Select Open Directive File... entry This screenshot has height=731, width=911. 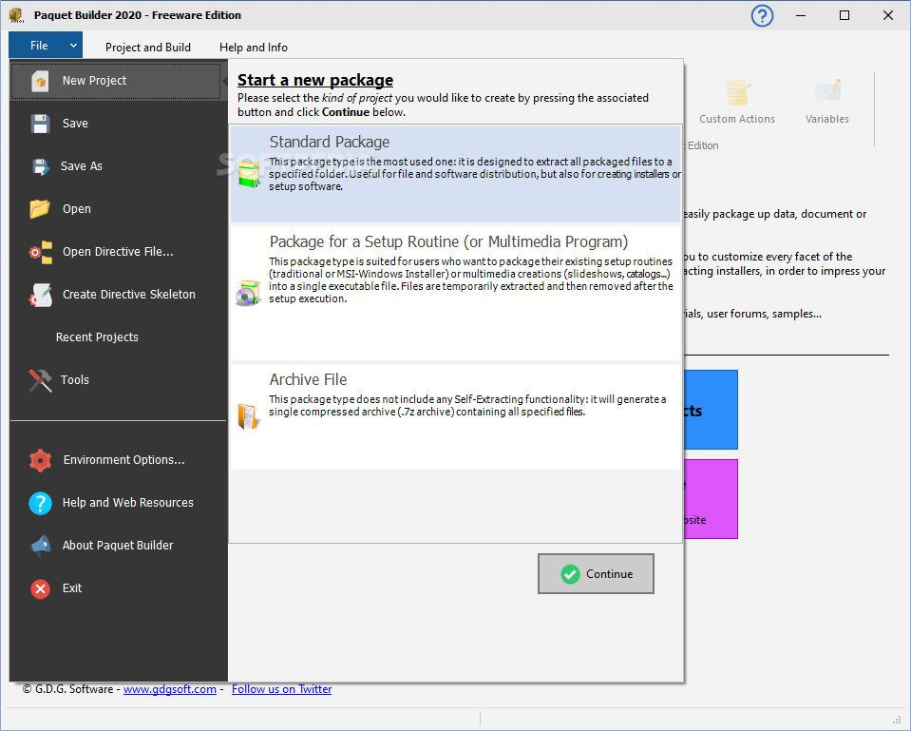119,252
